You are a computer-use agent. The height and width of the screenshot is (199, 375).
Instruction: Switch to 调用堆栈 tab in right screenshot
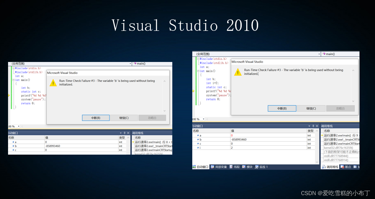[x=330, y=167]
